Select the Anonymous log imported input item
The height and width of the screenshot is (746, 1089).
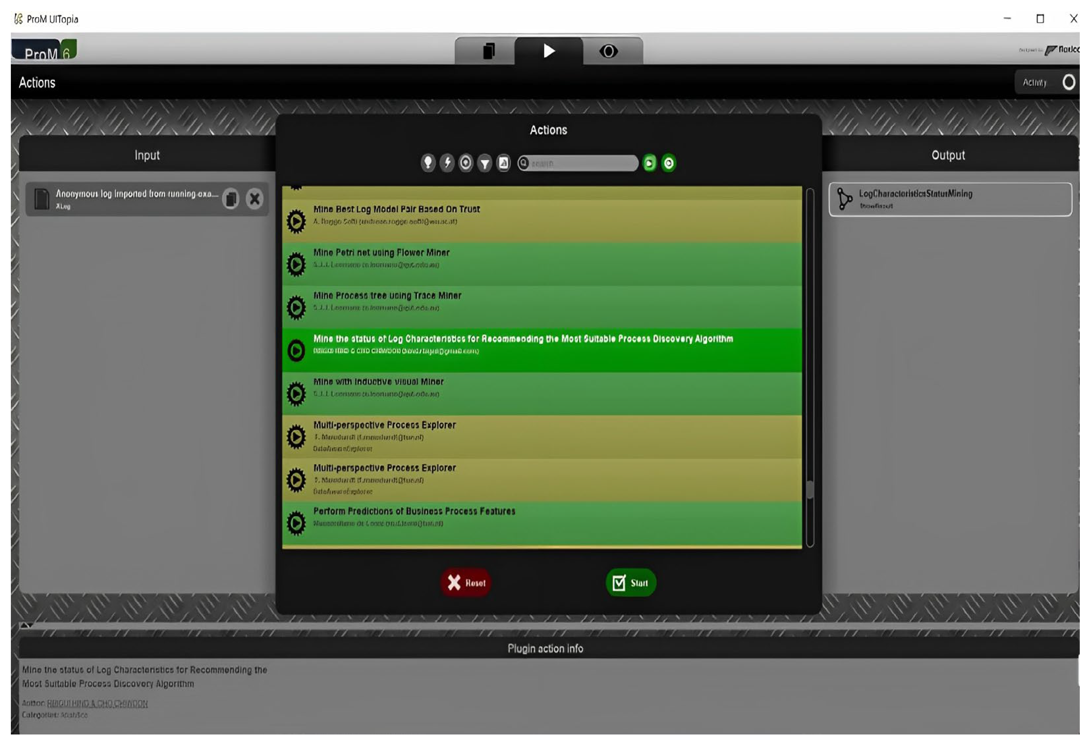click(147, 199)
